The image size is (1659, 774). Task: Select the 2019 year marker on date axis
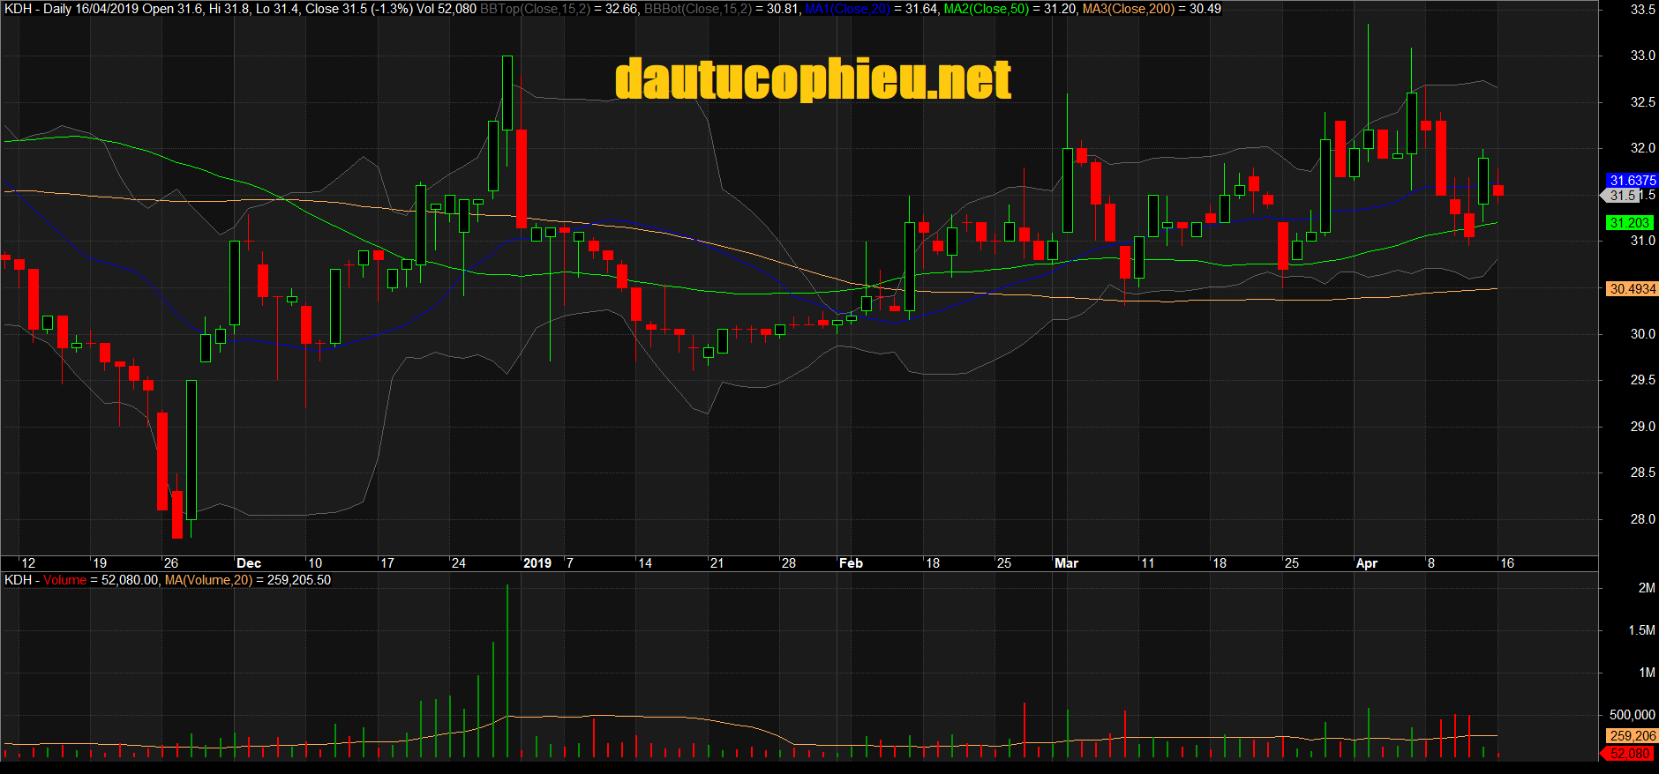pyautogui.click(x=537, y=563)
